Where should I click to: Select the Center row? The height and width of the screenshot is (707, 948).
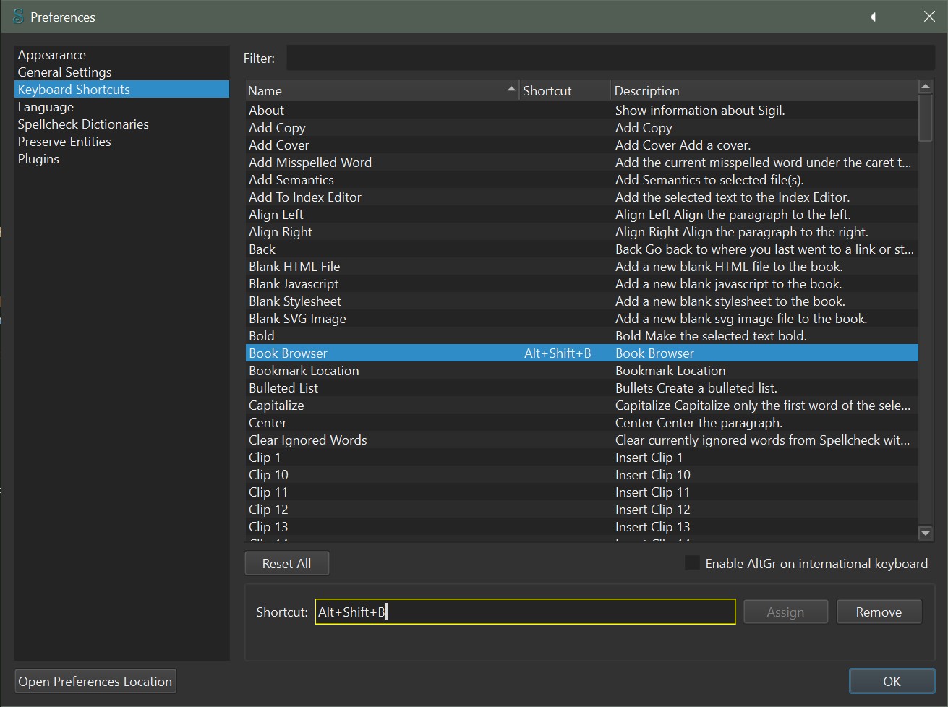(x=581, y=423)
